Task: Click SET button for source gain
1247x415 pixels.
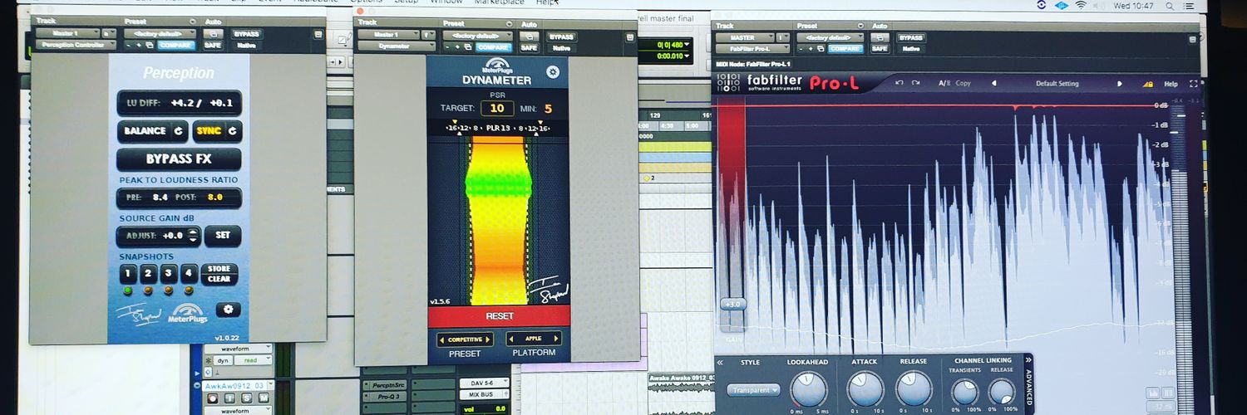Action: point(223,236)
